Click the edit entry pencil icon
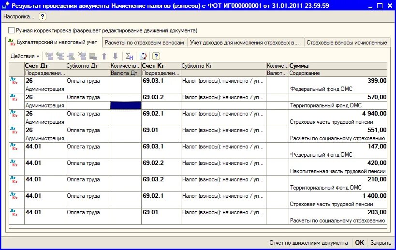The image size is (396, 250). coord(71,56)
